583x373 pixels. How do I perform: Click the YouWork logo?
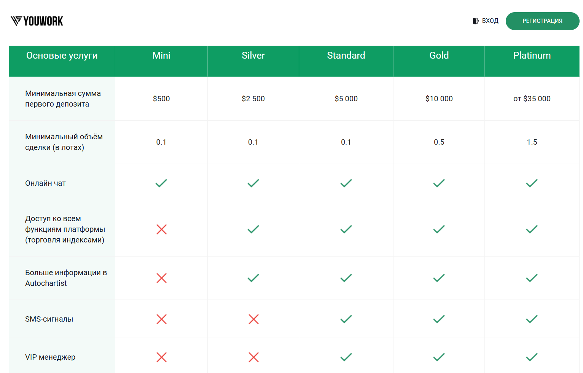pyautogui.click(x=37, y=21)
